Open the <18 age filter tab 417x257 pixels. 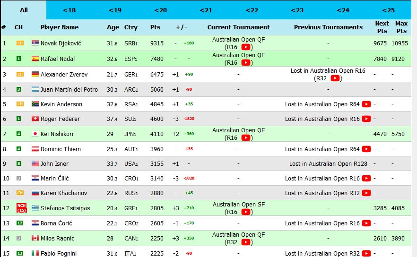pyautogui.click(x=69, y=10)
